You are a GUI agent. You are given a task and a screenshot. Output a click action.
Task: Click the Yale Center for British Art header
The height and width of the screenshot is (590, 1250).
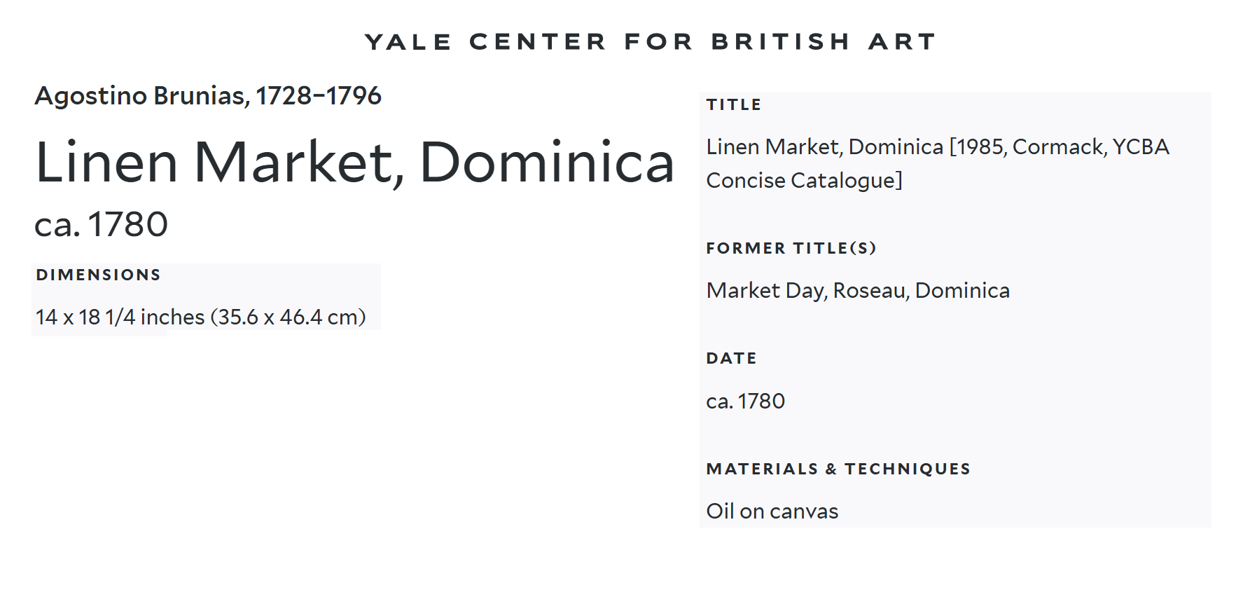[x=650, y=42]
